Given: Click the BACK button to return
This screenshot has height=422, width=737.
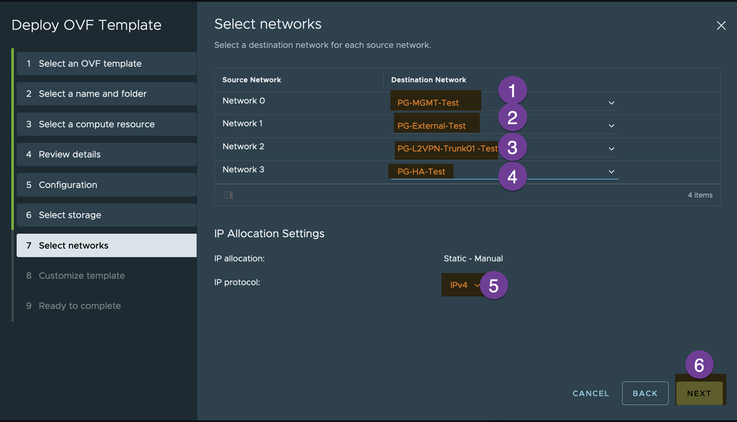Looking at the screenshot, I should pos(645,393).
